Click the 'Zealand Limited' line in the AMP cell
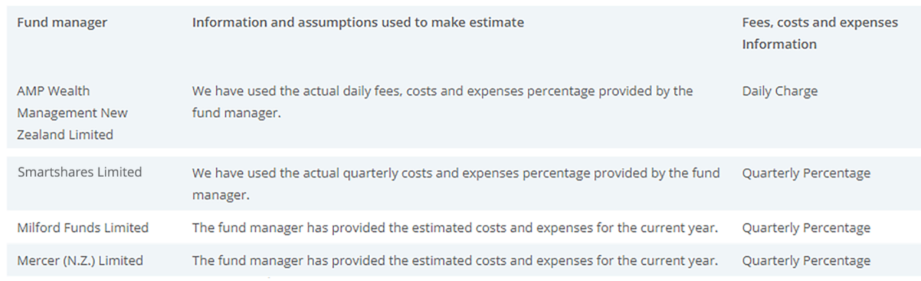This screenshot has height=281, width=921. coord(65,134)
